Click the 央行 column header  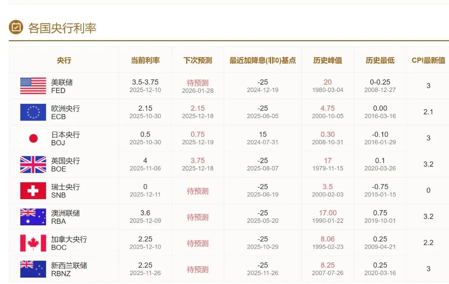pos(64,60)
